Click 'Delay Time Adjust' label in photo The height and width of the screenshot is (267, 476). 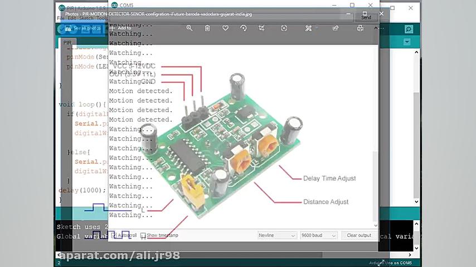pos(329,179)
